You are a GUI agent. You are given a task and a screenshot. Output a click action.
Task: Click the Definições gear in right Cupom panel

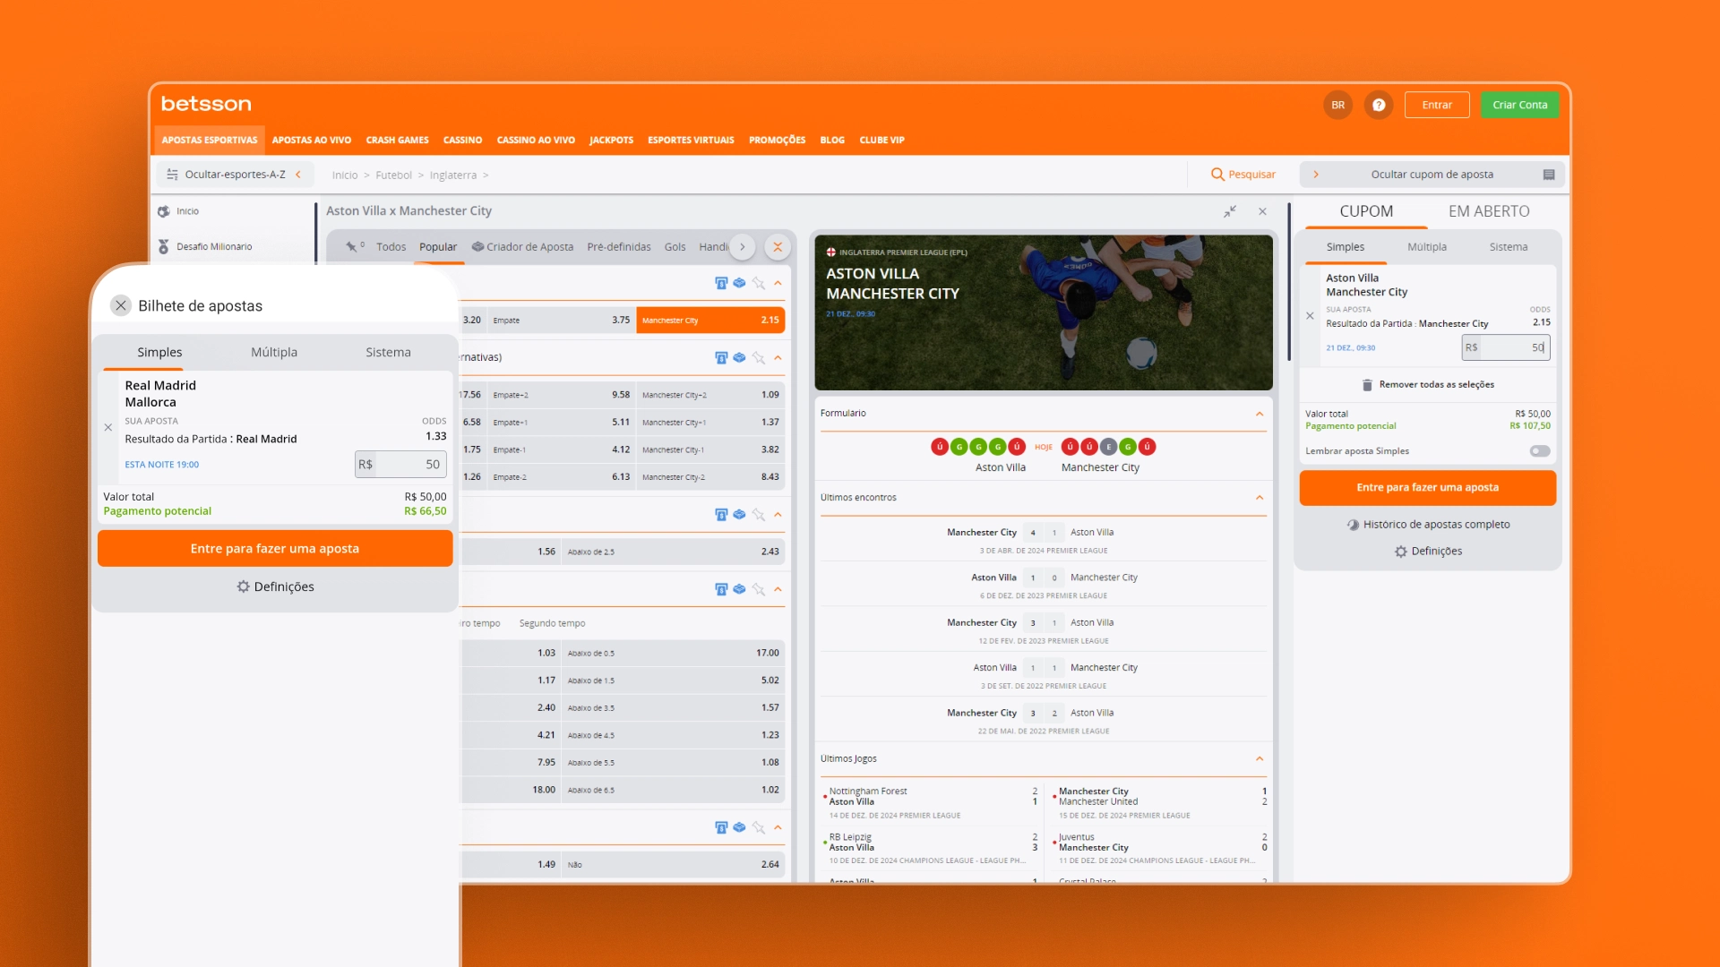point(1400,552)
